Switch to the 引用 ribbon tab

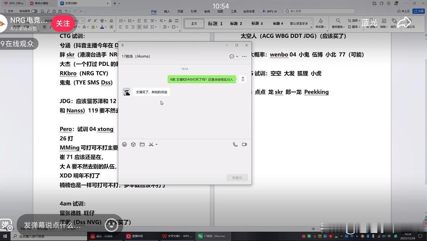[193, 11]
